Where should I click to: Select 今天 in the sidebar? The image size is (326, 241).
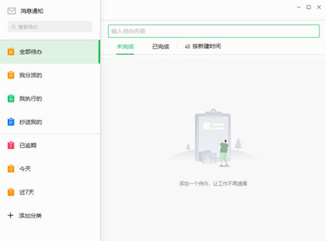point(50,169)
